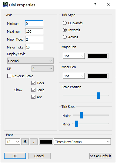This screenshot has width=116, height=163.
Task: Click the Minimum value input field
Action: (x=34, y=23)
